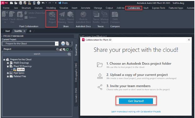Viewport: 195px width, 118px height.
Task: Switch to the Analysis ribbon tab
Action: click(38, 8)
